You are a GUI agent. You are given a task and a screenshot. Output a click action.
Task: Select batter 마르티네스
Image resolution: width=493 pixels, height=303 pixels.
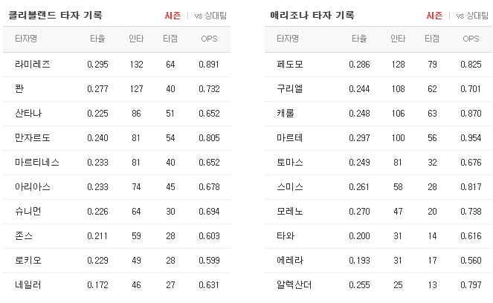click(x=37, y=163)
